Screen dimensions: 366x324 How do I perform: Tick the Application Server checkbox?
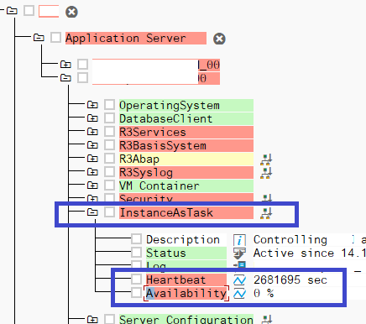(x=55, y=38)
